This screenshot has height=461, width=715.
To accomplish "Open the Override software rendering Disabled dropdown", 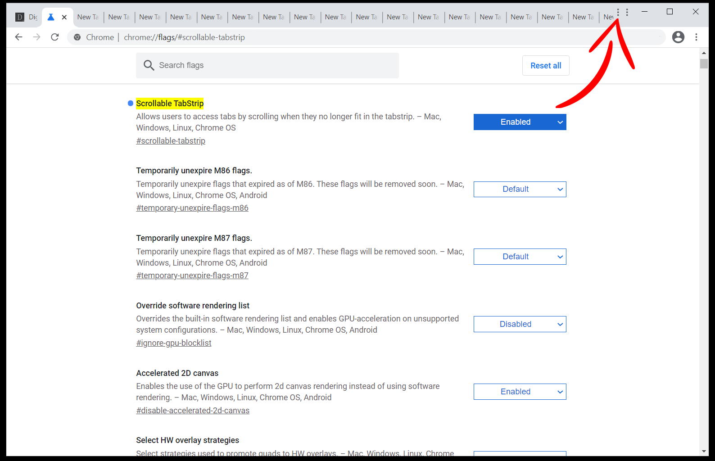I will click(x=520, y=324).
